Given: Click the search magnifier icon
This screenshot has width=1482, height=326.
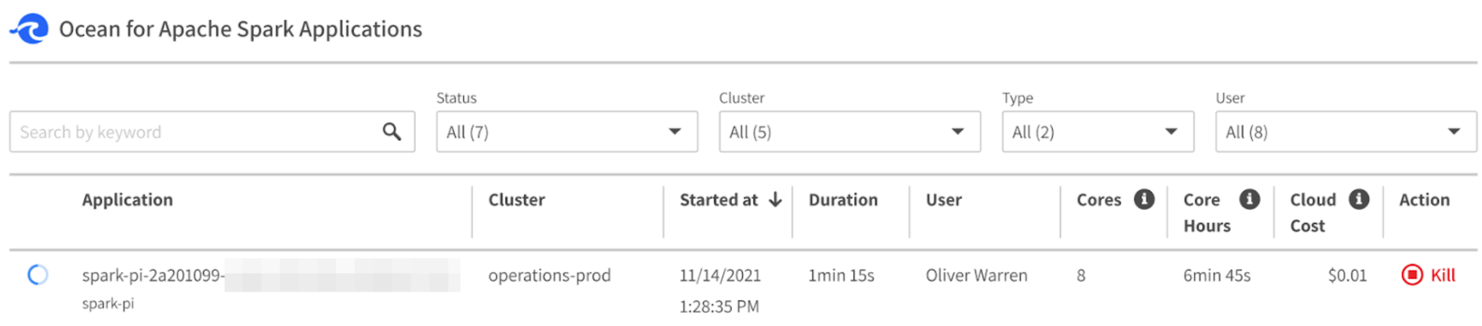Looking at the screenshot, I should [x=392, y=132].
